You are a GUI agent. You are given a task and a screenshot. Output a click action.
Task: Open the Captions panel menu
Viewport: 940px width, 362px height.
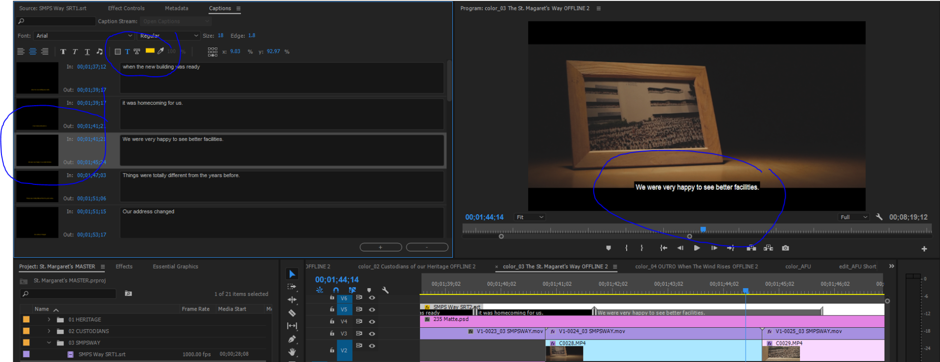click(x=238, y=8)
